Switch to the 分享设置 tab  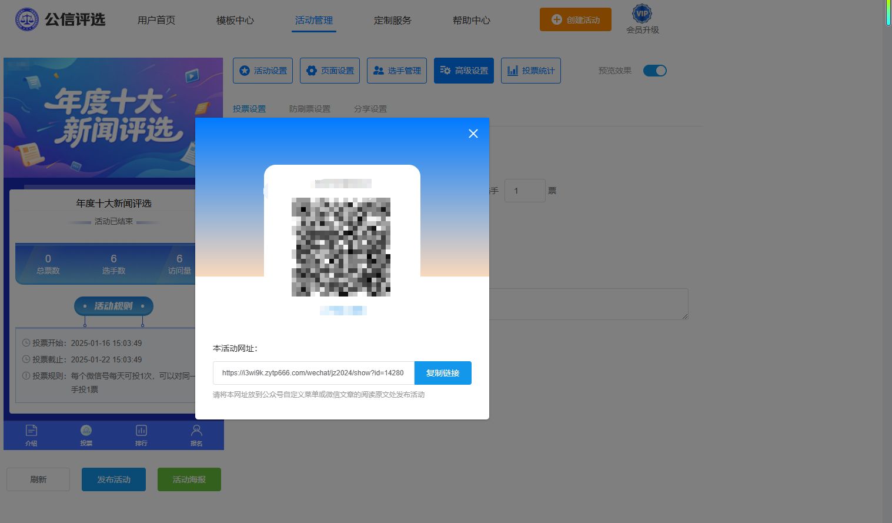370,109
